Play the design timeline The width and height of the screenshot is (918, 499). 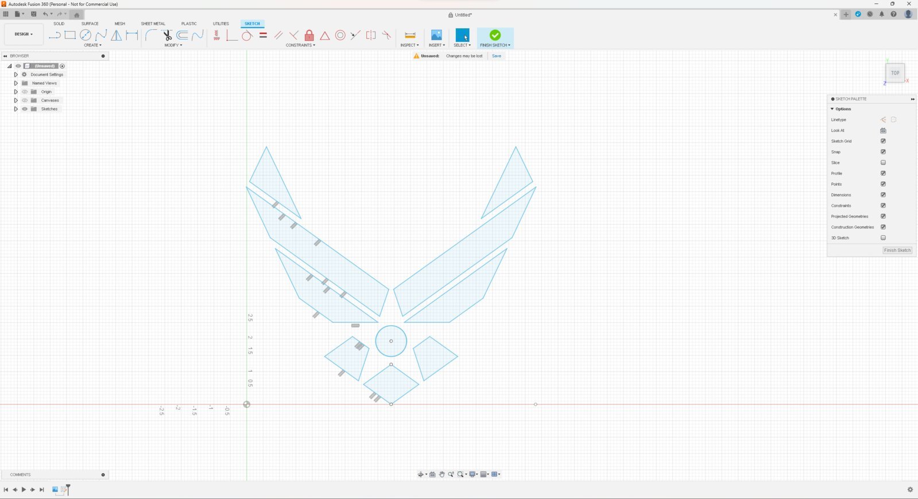(24, 489)
